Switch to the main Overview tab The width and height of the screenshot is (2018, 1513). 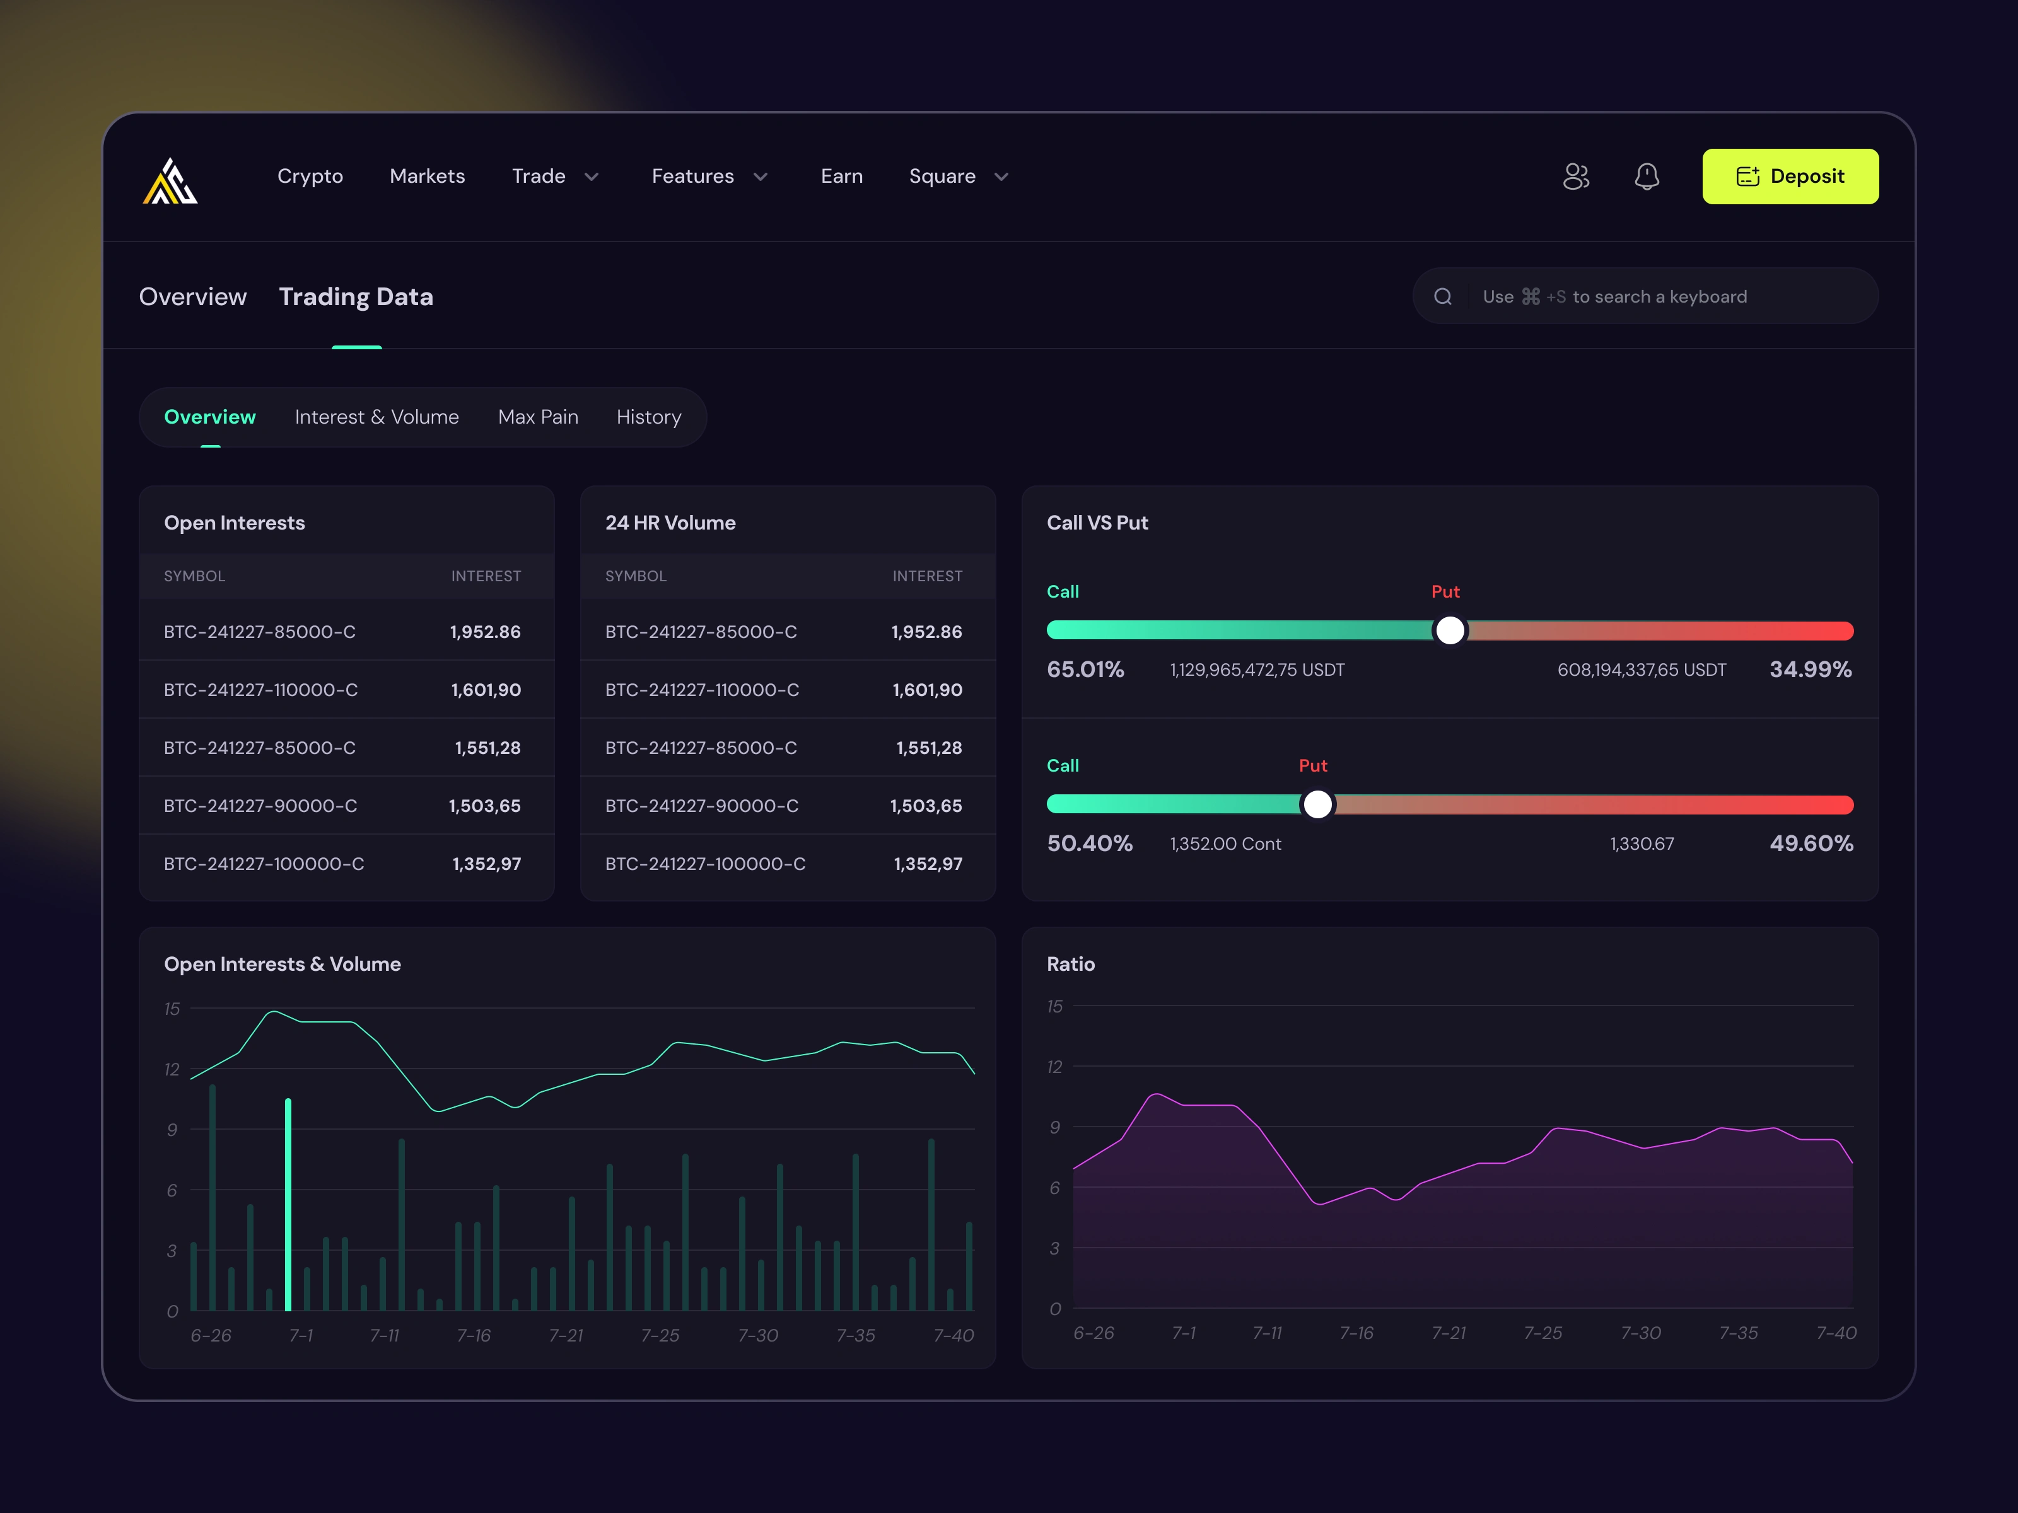point(192,296)
